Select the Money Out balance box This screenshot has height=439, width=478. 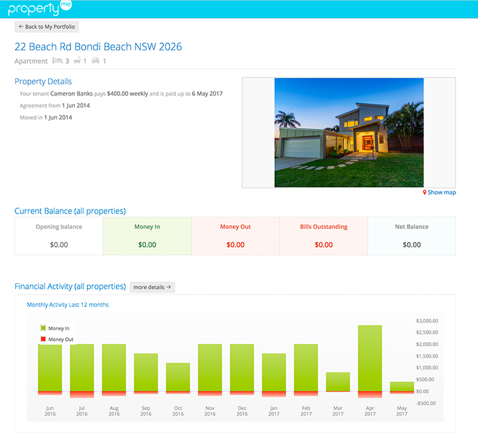[x=235, y=236]
